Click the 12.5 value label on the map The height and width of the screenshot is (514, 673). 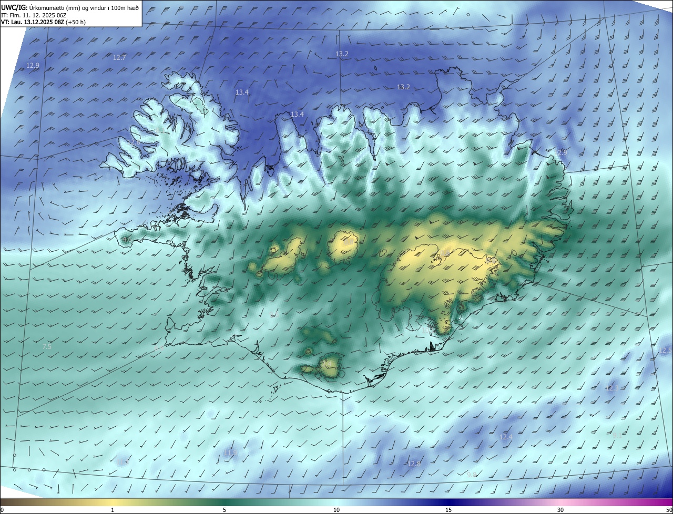(x=666, y=350)
